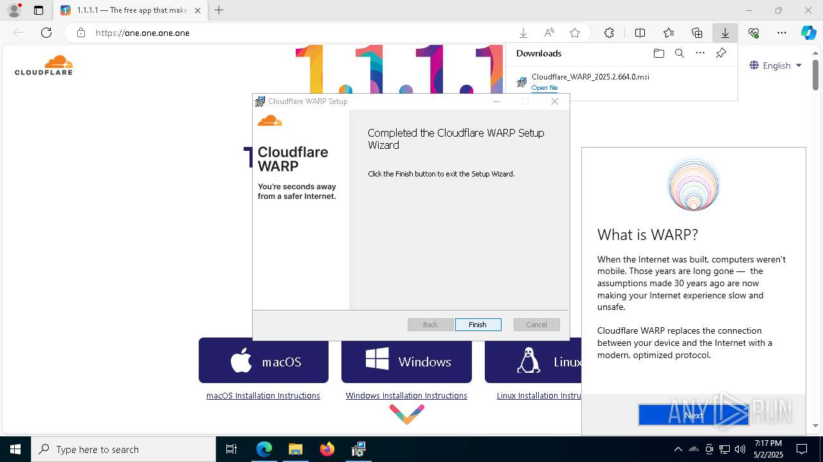Image resolution: width=823 pixels, height=462 pixels.
Task: Open Browser essentials heart icon
Action: click(x=754, y=33)
